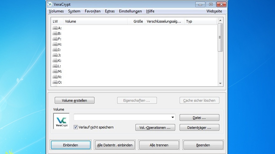Select drive K: icon in list

(x=55, y=61)
